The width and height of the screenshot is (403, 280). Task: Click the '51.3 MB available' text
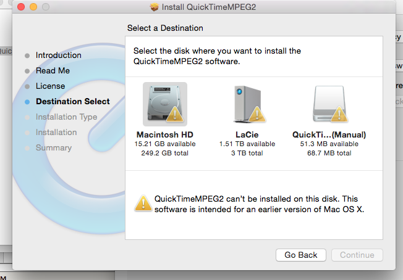(x=329, y=144)
